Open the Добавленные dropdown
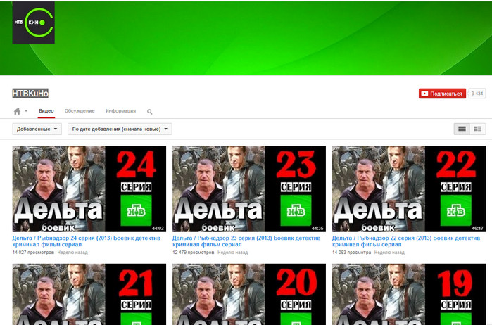The image size is (492, 325). pos(37,129)
